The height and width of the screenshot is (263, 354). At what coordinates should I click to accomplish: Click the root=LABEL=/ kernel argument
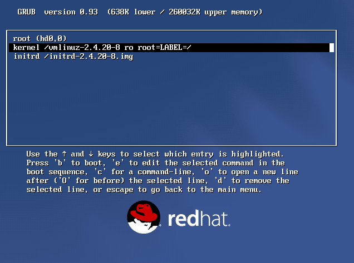tap(164, 48)
